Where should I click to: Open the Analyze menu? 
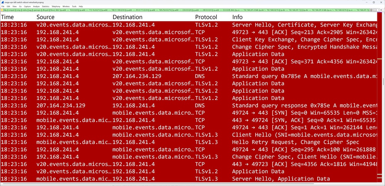point(36,7)
